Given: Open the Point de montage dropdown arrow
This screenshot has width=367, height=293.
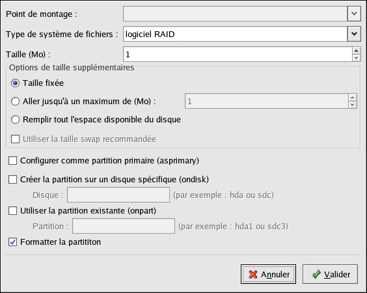Looking at the screenshot, I should (354, 14).
